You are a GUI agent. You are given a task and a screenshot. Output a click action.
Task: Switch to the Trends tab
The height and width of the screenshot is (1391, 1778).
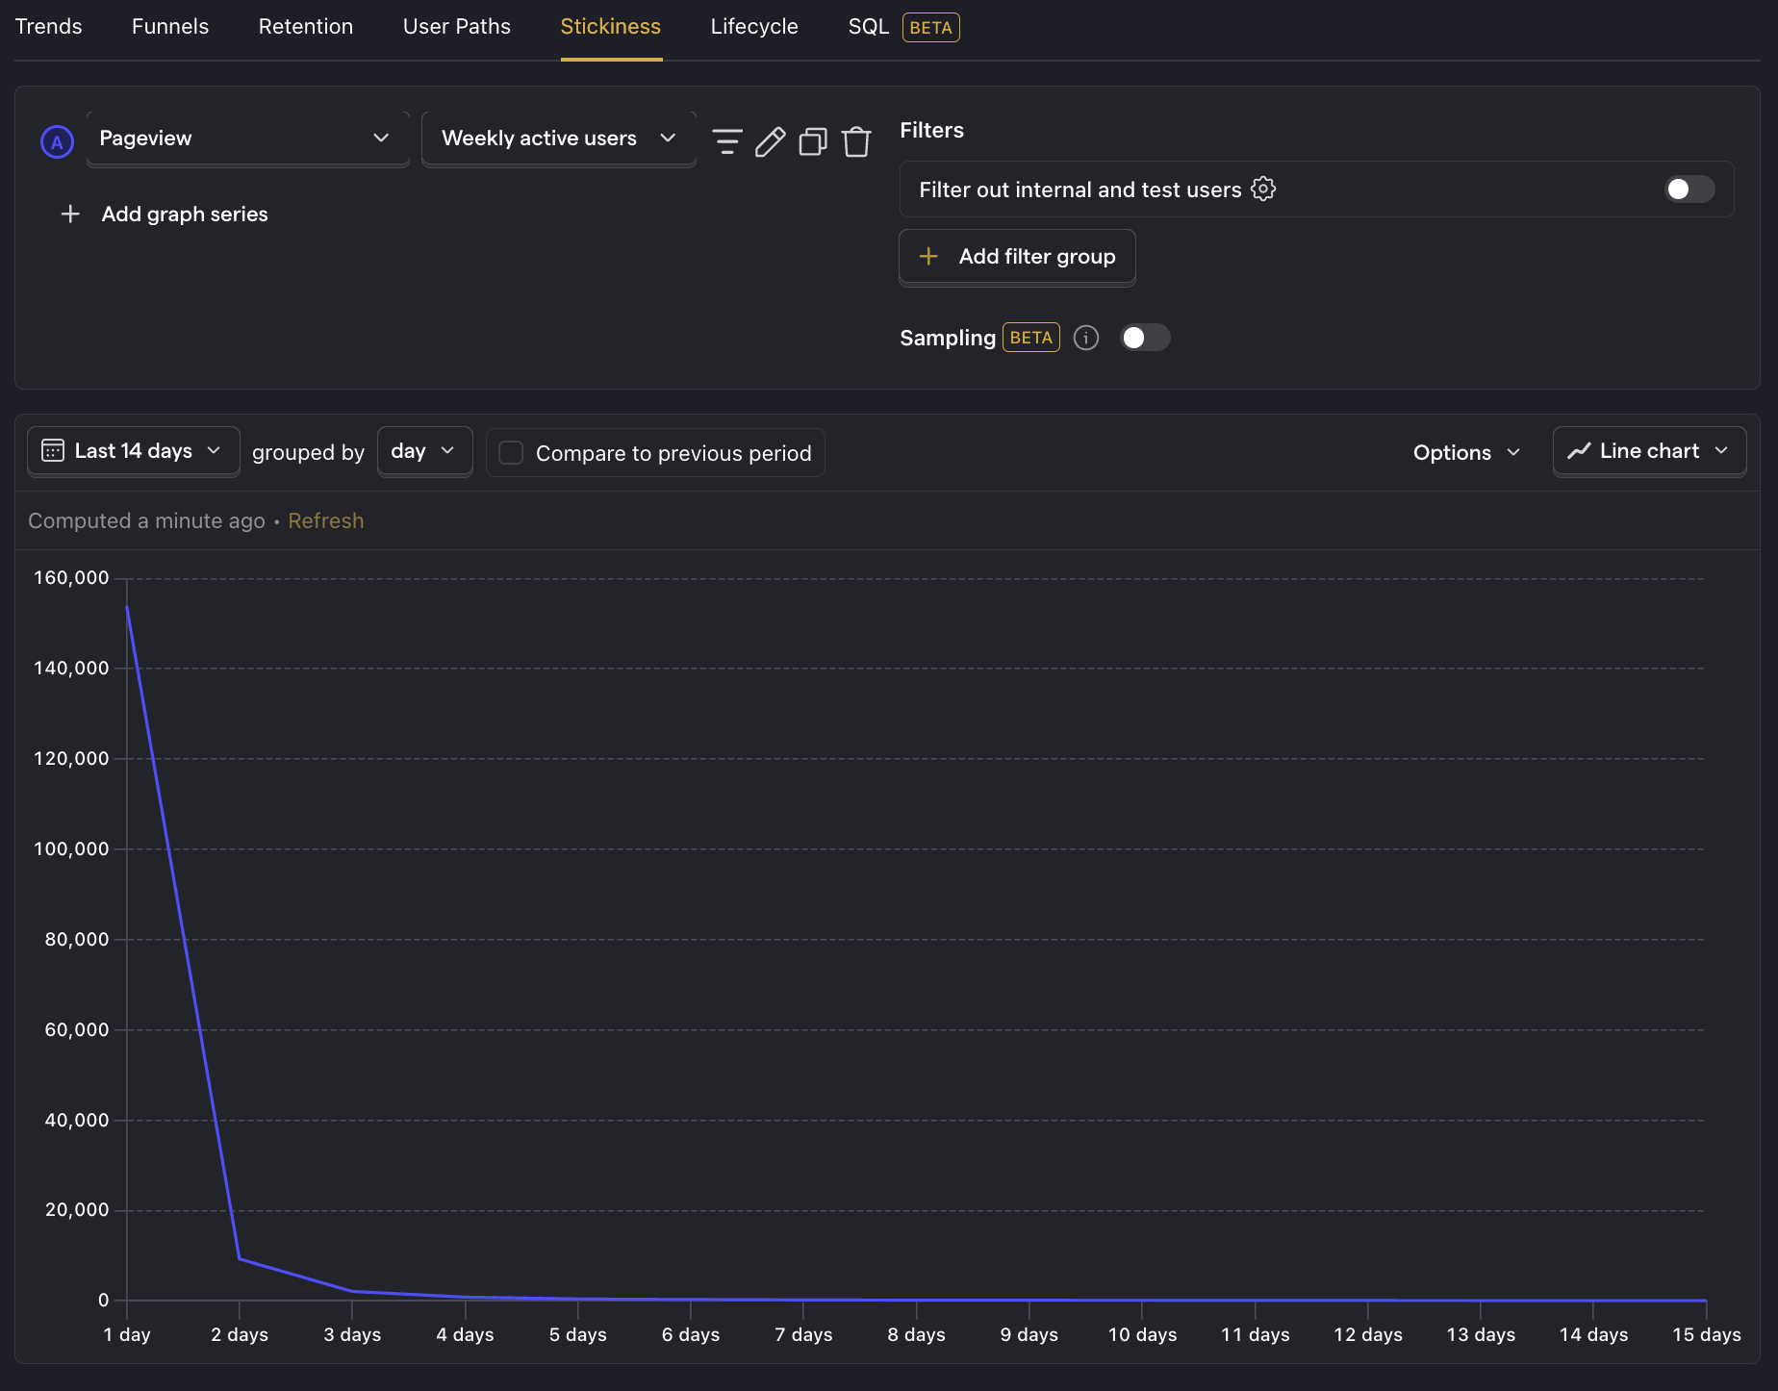tap(48, 27)
